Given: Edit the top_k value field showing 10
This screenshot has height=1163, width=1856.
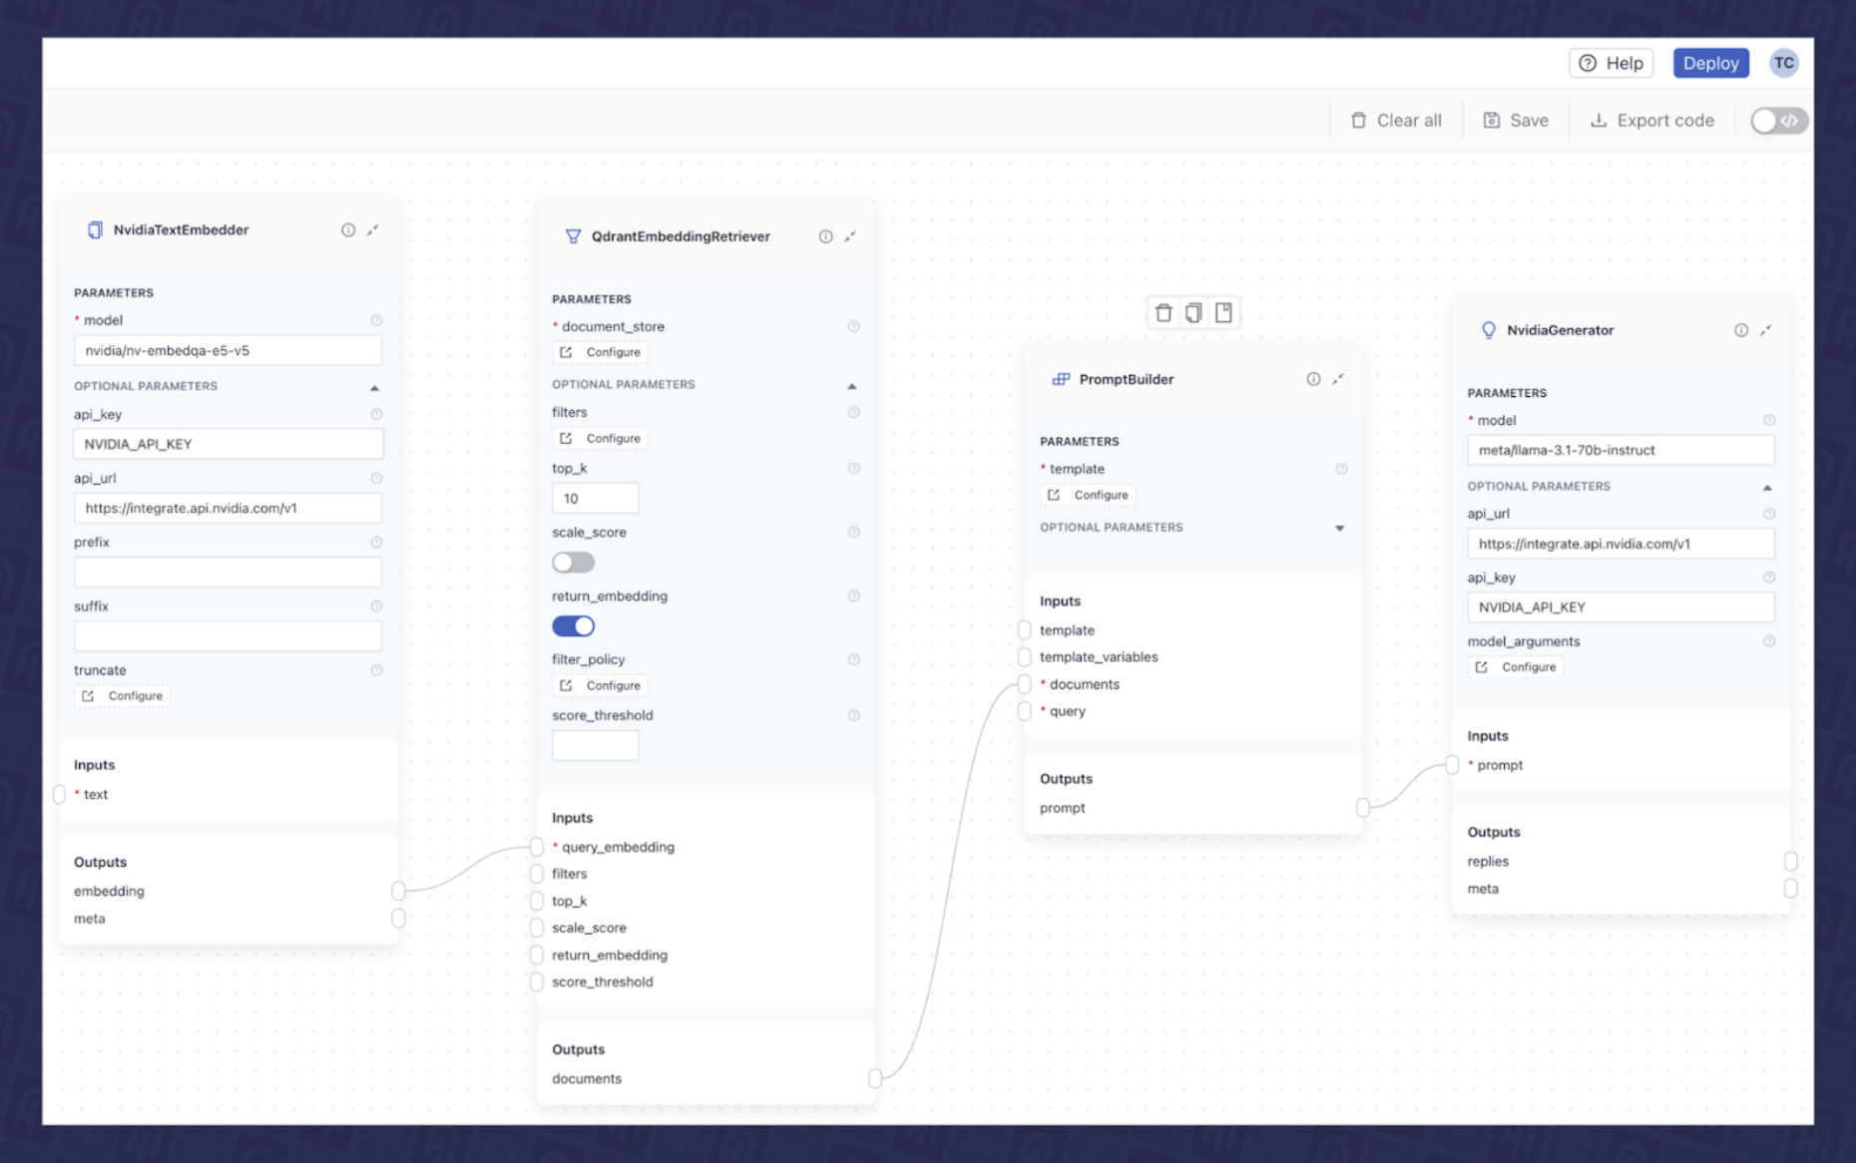Looking at the screenshot, I should (x=596, y=497).
